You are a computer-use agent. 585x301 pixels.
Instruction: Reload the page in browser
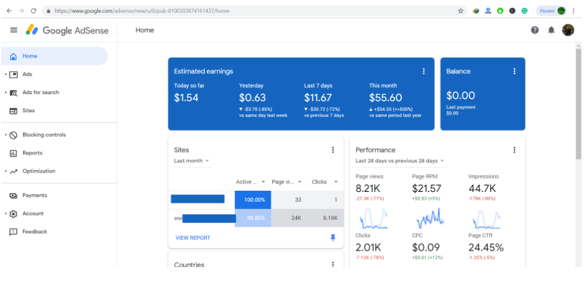coord(33,11)
